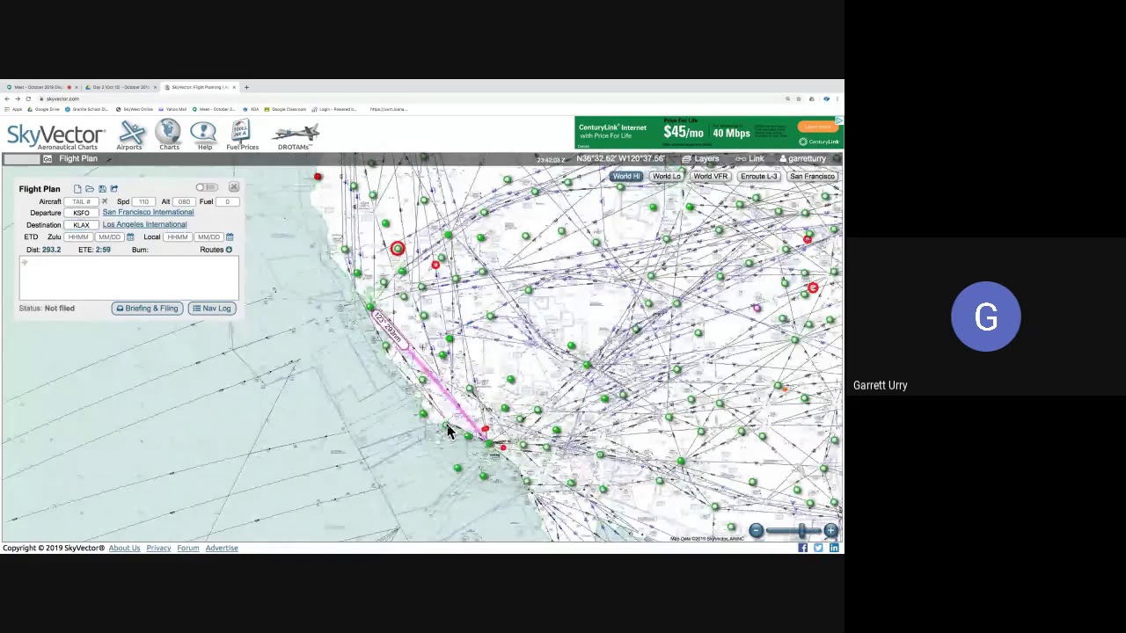Click the Spd speed input field

143,201
